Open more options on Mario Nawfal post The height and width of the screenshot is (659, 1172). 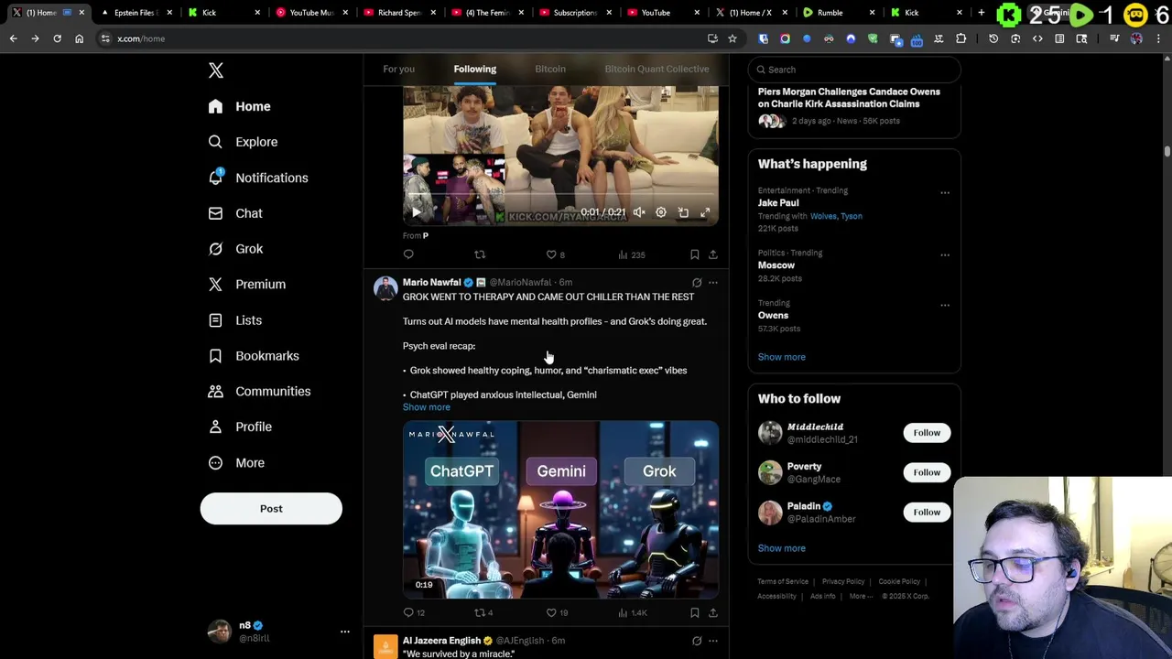712,283
